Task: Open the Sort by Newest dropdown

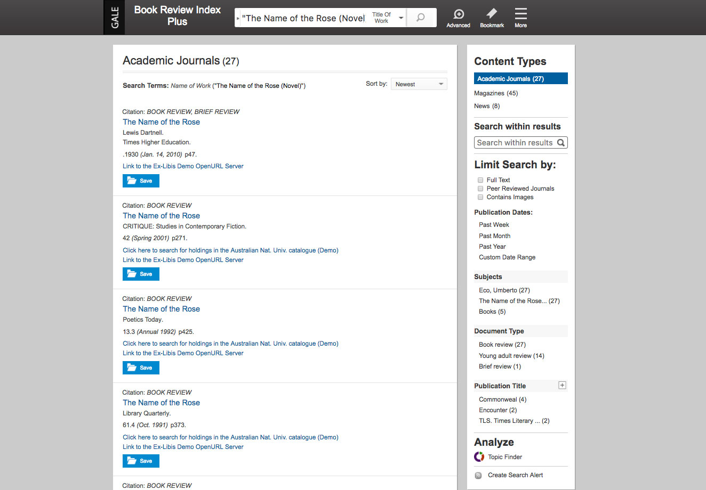Action: [x=419, y=84]
